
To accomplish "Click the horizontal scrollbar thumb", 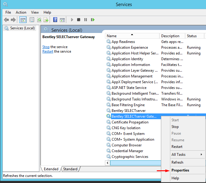I will coord(136,163).
